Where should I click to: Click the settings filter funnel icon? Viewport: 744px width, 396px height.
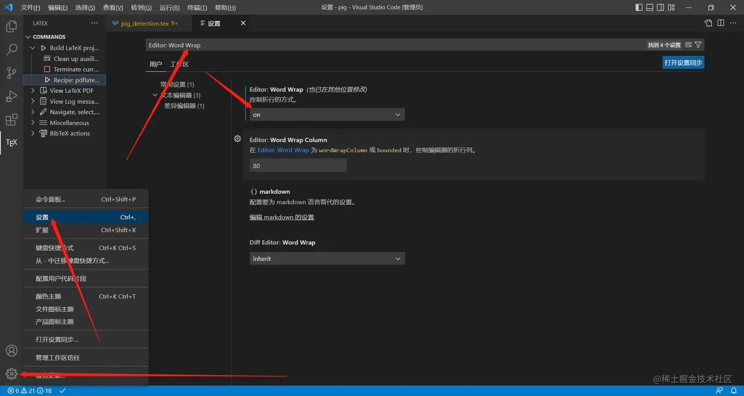(698, 45)
